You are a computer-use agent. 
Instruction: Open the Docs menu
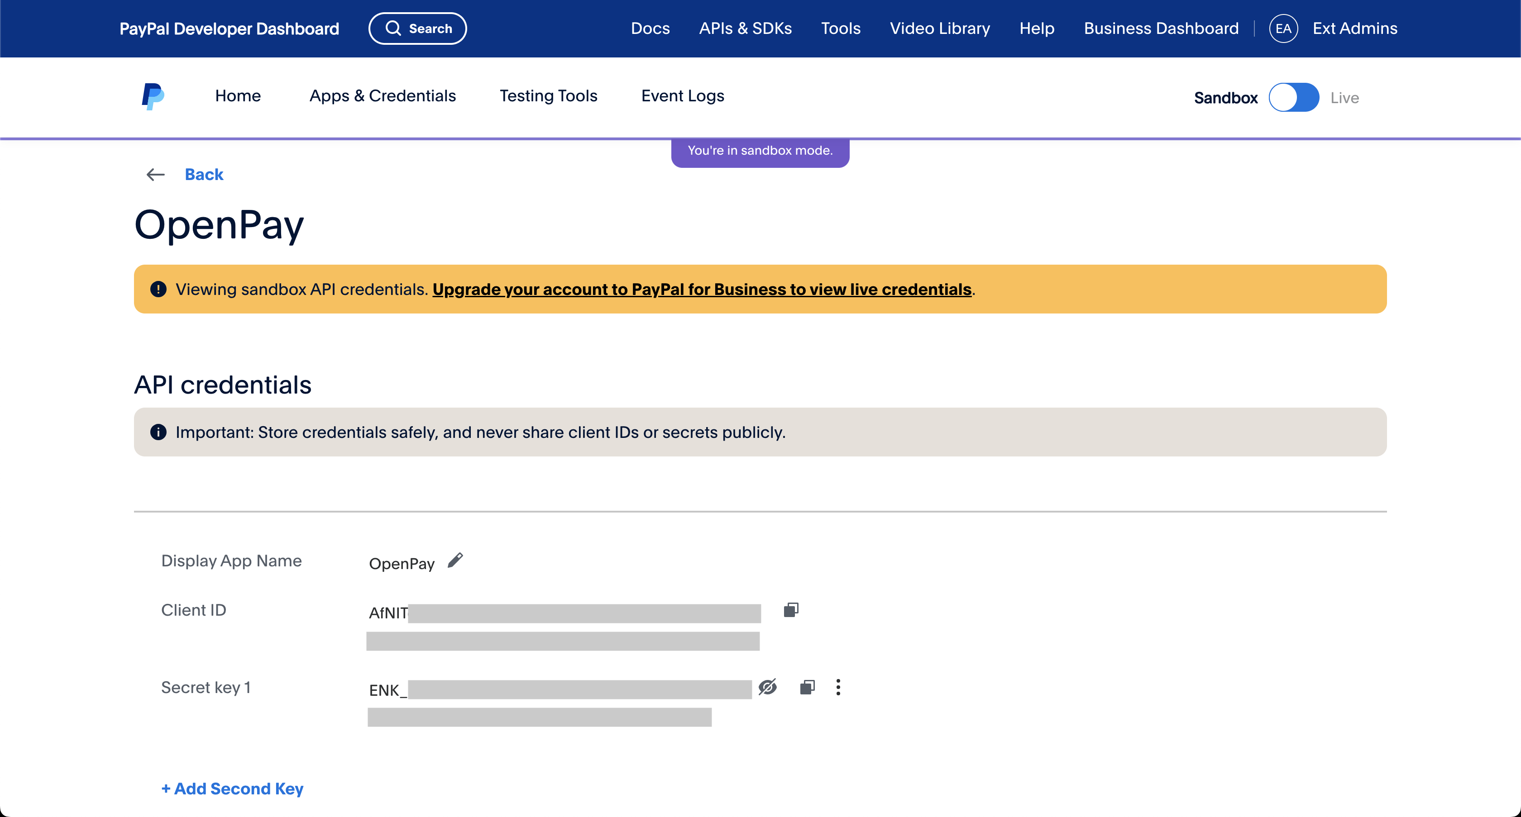pyautogui.click(x=650, y=28)
